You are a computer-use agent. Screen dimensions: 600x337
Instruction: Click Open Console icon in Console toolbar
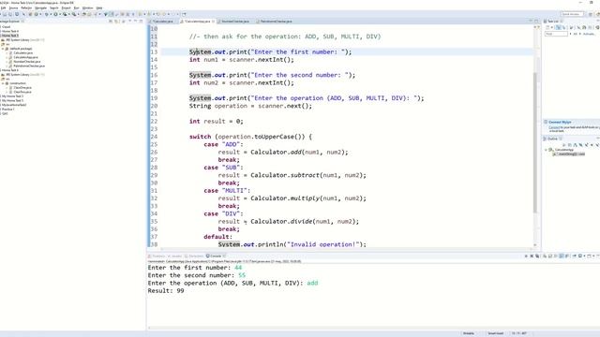[x=589, y=256]
